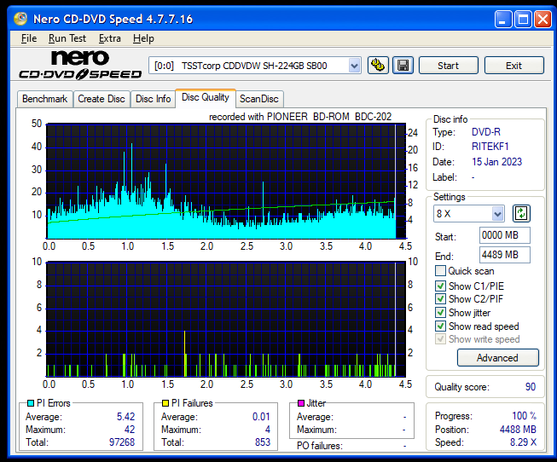557x462 pixels.
Task: Minimize the Nero CD-DVD Speed window
Action: [x=502, y=19]
